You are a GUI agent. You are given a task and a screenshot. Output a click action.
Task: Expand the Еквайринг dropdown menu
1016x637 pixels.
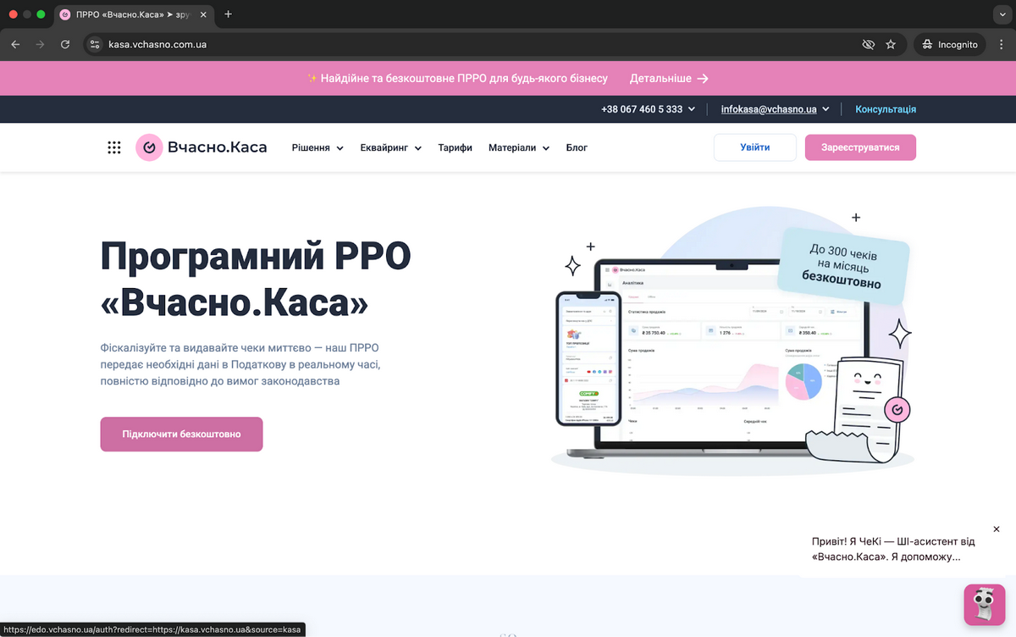(x=390, y=147)
